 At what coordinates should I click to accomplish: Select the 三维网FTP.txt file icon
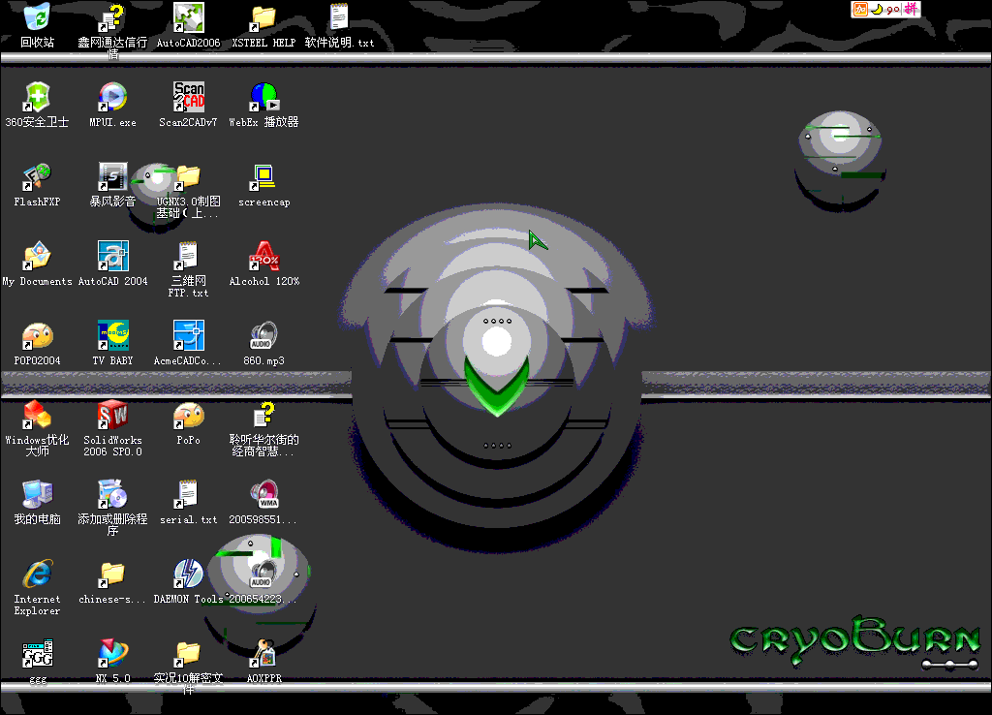click(189, 257)
